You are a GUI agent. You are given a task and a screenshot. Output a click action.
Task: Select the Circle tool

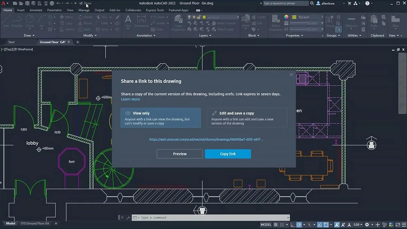tap(30, 22)
